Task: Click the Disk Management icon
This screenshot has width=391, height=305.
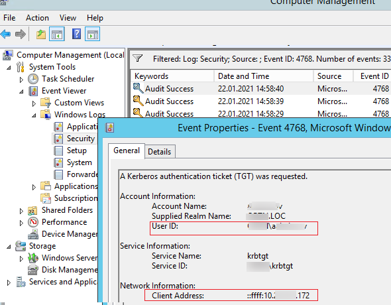Action: pyautogui.click(x=33, y=270)
